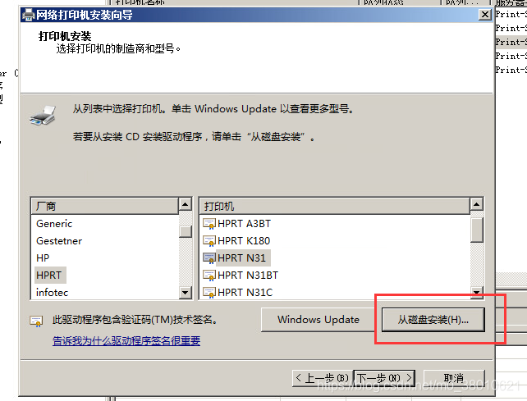This screenshot has width=527, height=401.
Task: Click the Windows Update button
Action: click(x=318, y=319)
